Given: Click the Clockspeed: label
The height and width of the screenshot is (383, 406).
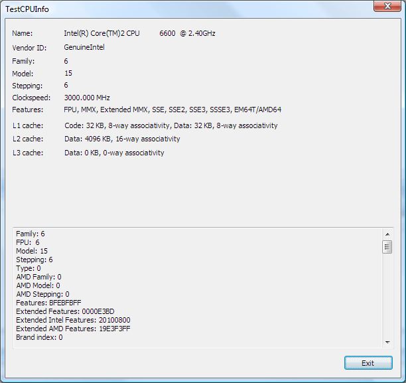Looking at the screenshot, I should pos(31,98).
